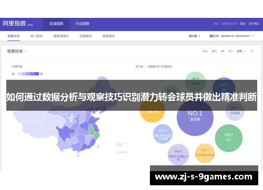Click the info icon beside 贸易往来 title
263x190 pixels.
[26, 51]
